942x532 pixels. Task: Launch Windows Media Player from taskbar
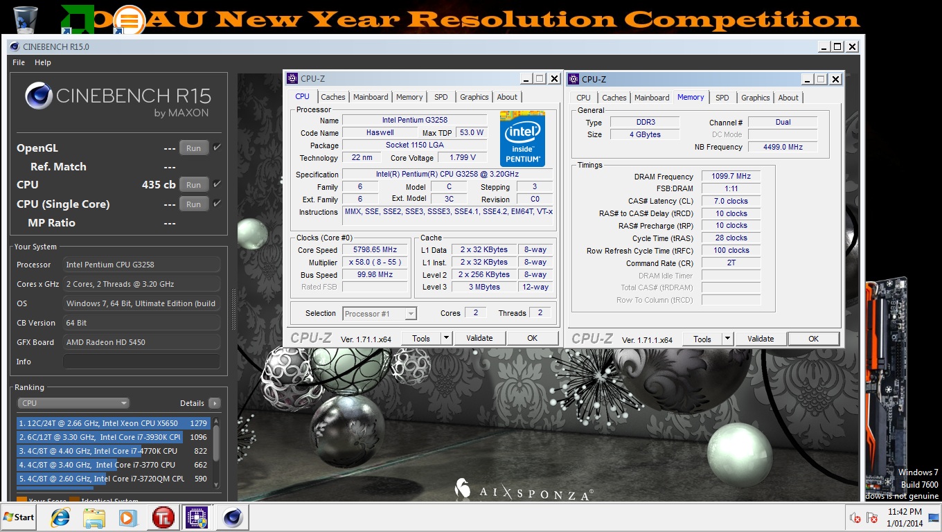[x=127, y=517]
